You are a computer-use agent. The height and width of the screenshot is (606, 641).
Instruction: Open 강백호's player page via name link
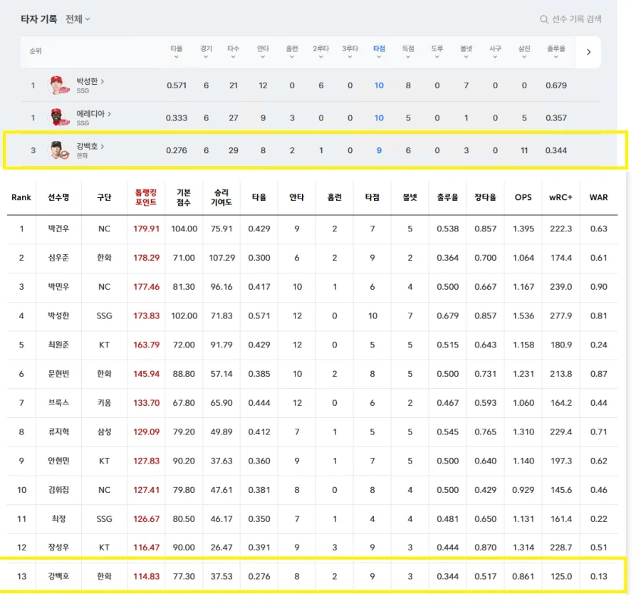(90, 146)
